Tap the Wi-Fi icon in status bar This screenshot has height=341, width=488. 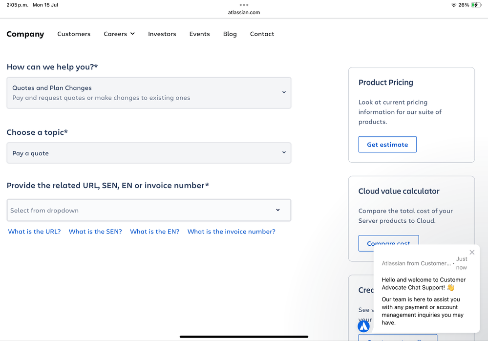[453, 5]
